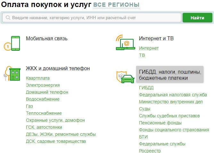Image resolution: width=214 pixels, height=153 pixels.
Task: Open the Росреестр link
Action: (x=150, y=151)
